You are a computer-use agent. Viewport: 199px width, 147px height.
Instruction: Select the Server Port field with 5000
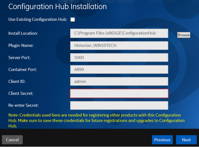tap(119, 57)
